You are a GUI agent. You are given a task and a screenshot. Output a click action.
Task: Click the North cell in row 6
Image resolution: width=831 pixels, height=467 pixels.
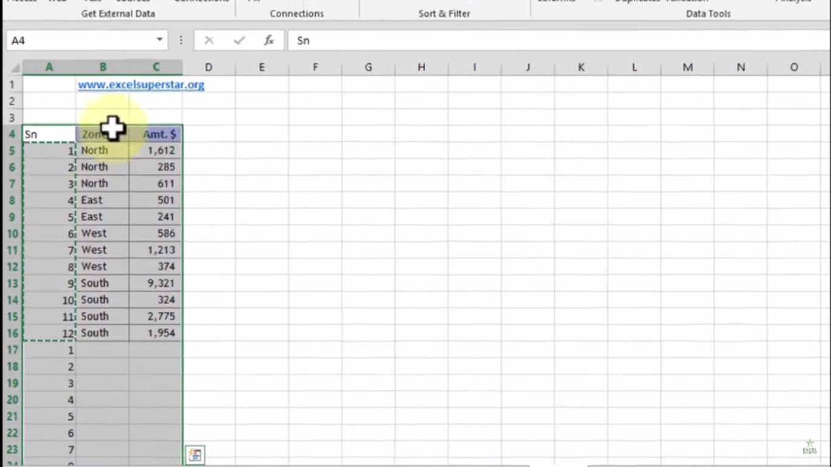pyautogui.click(x=103, y=167)
